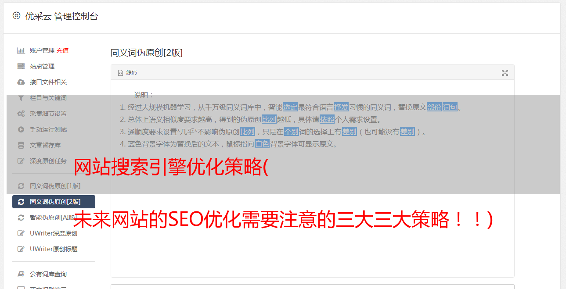Go to 深度原创任务 page
566x289 pixels.
[x=54, y=161]
